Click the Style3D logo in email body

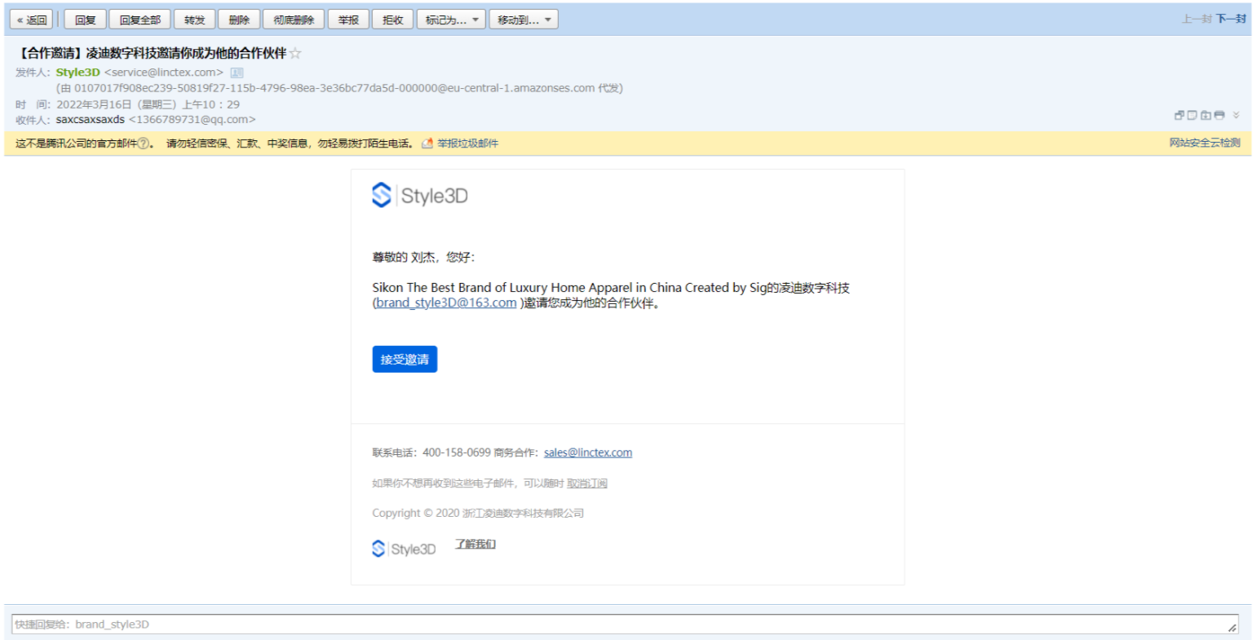pyautogui.click(x=420, y=196)
